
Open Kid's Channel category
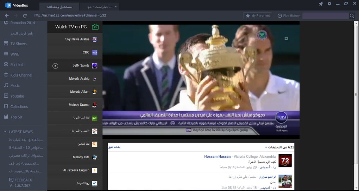point(21,75)
